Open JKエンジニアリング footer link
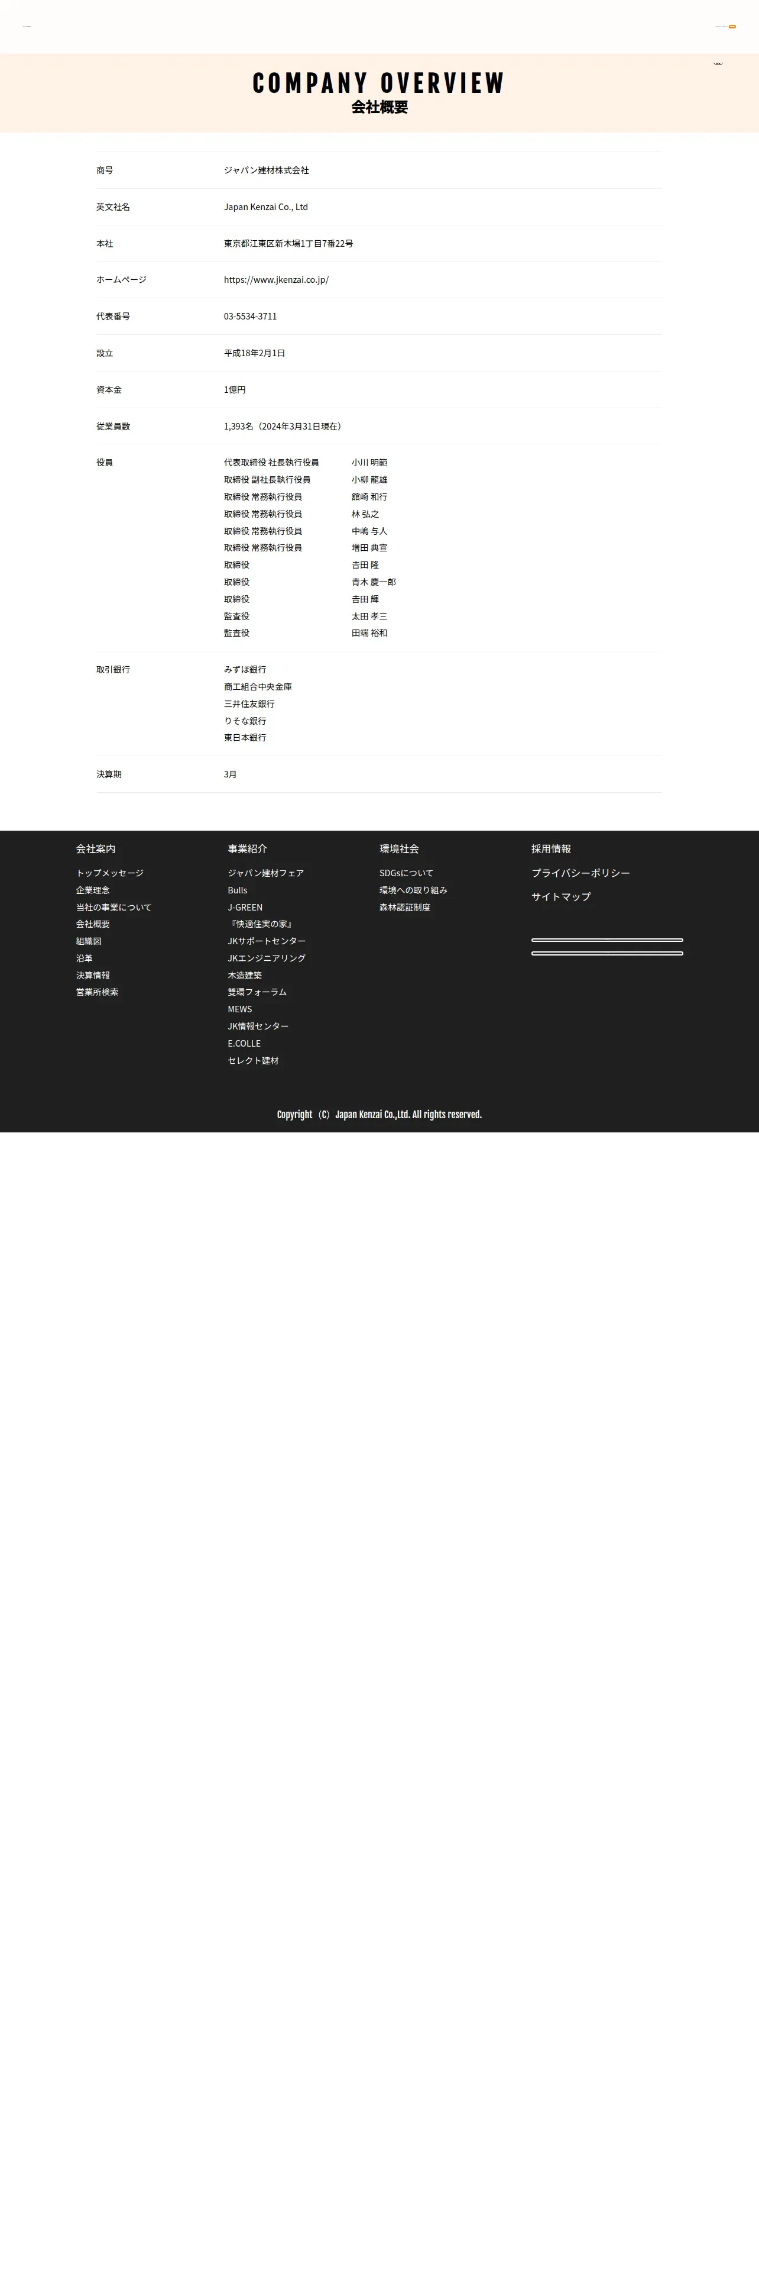This screenshot has width=759, height=2279. pyautogui.click(x=267, y=958)
